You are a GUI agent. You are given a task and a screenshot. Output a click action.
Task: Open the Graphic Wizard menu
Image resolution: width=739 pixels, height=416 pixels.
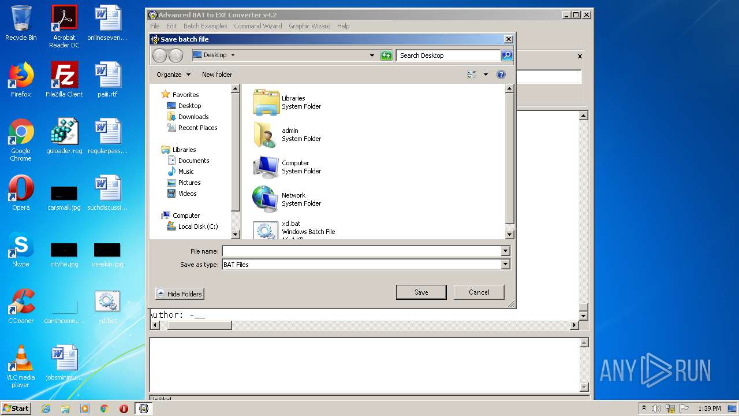tap(309, 26)
